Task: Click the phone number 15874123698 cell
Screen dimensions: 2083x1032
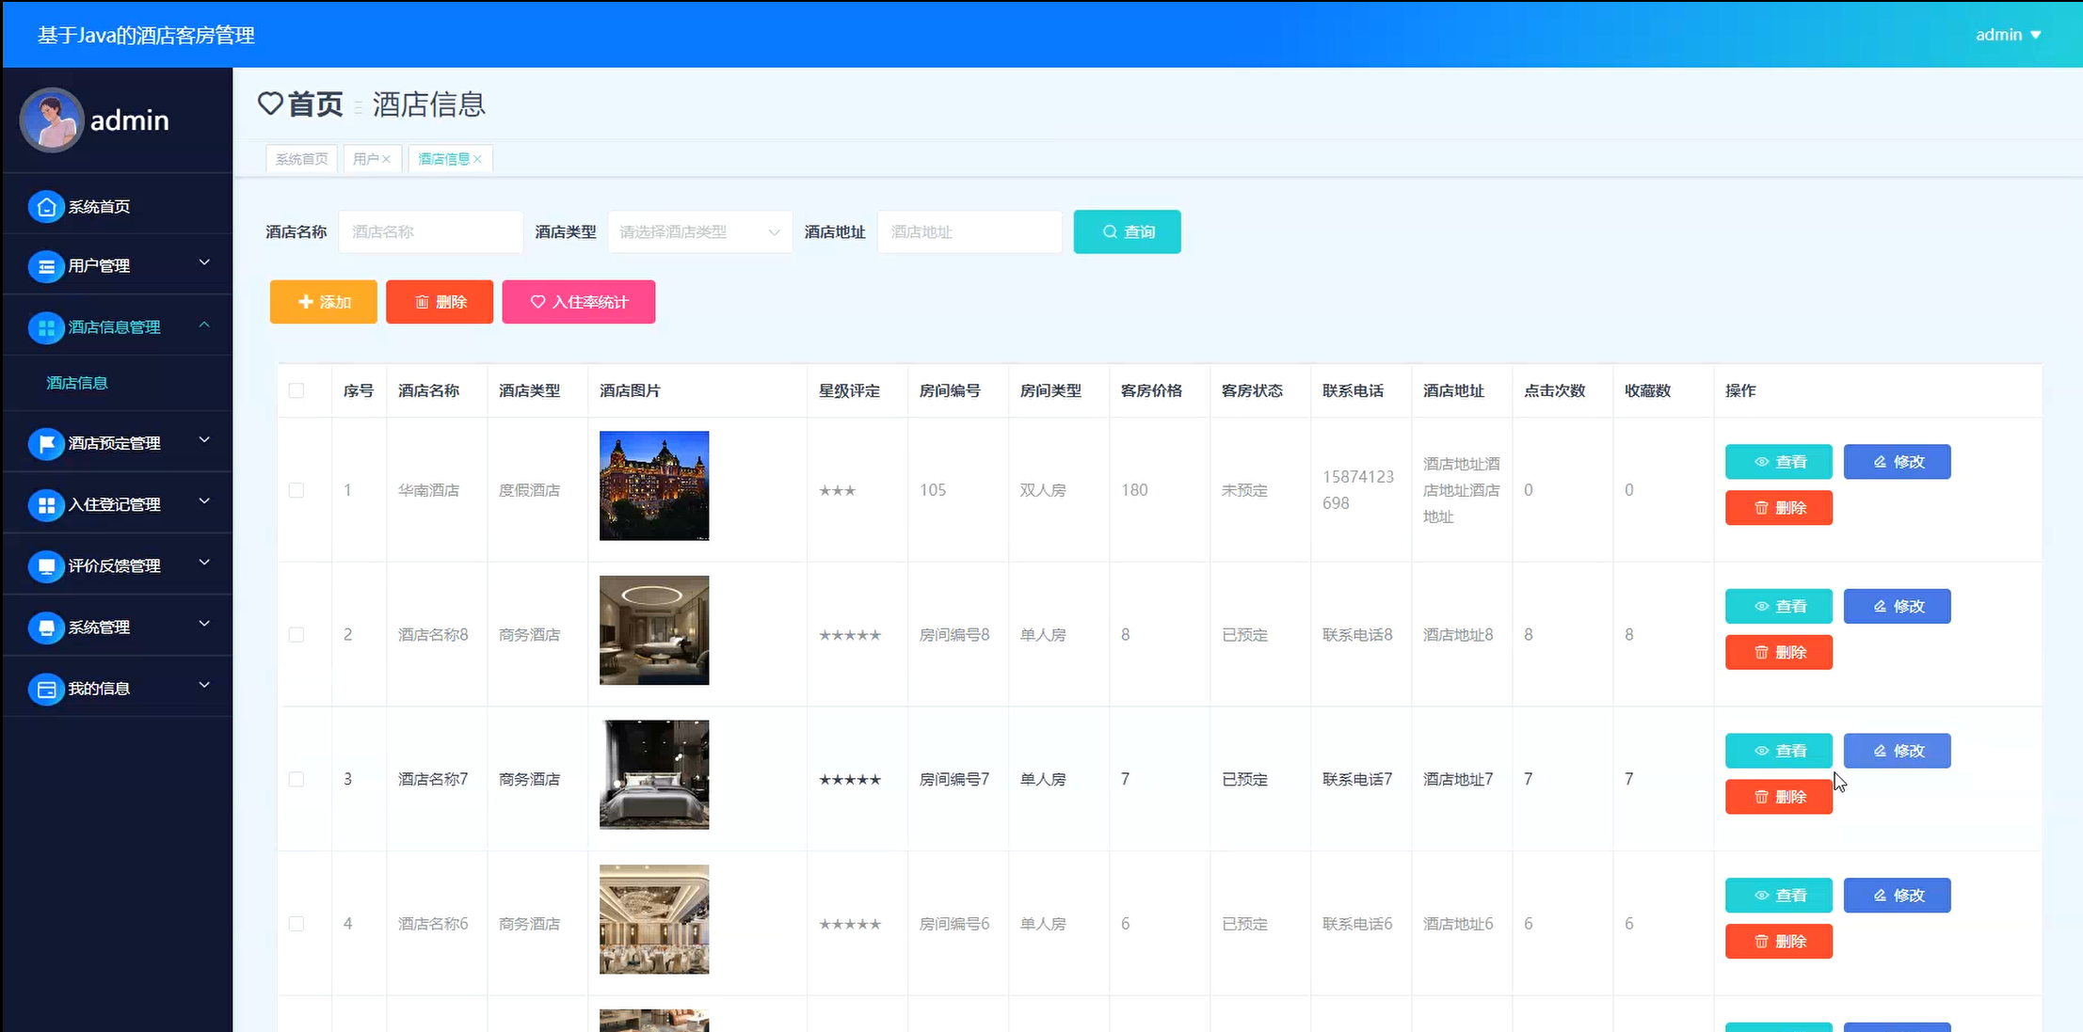Action: (1357, 490)
